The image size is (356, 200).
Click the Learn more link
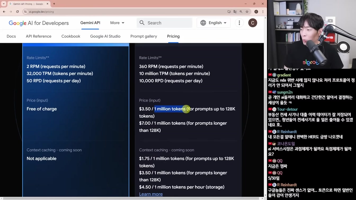point(151,194)
